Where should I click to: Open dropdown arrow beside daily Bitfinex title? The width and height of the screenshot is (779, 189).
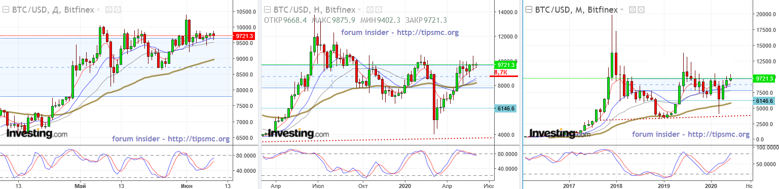(x=98, y=10)
